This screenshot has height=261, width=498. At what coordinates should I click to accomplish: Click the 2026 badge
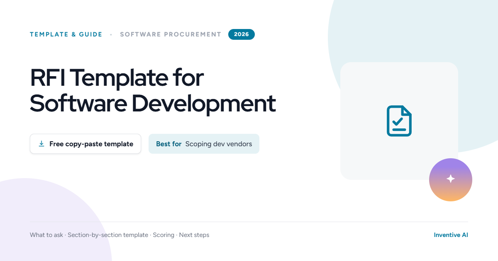coord(242,34)
